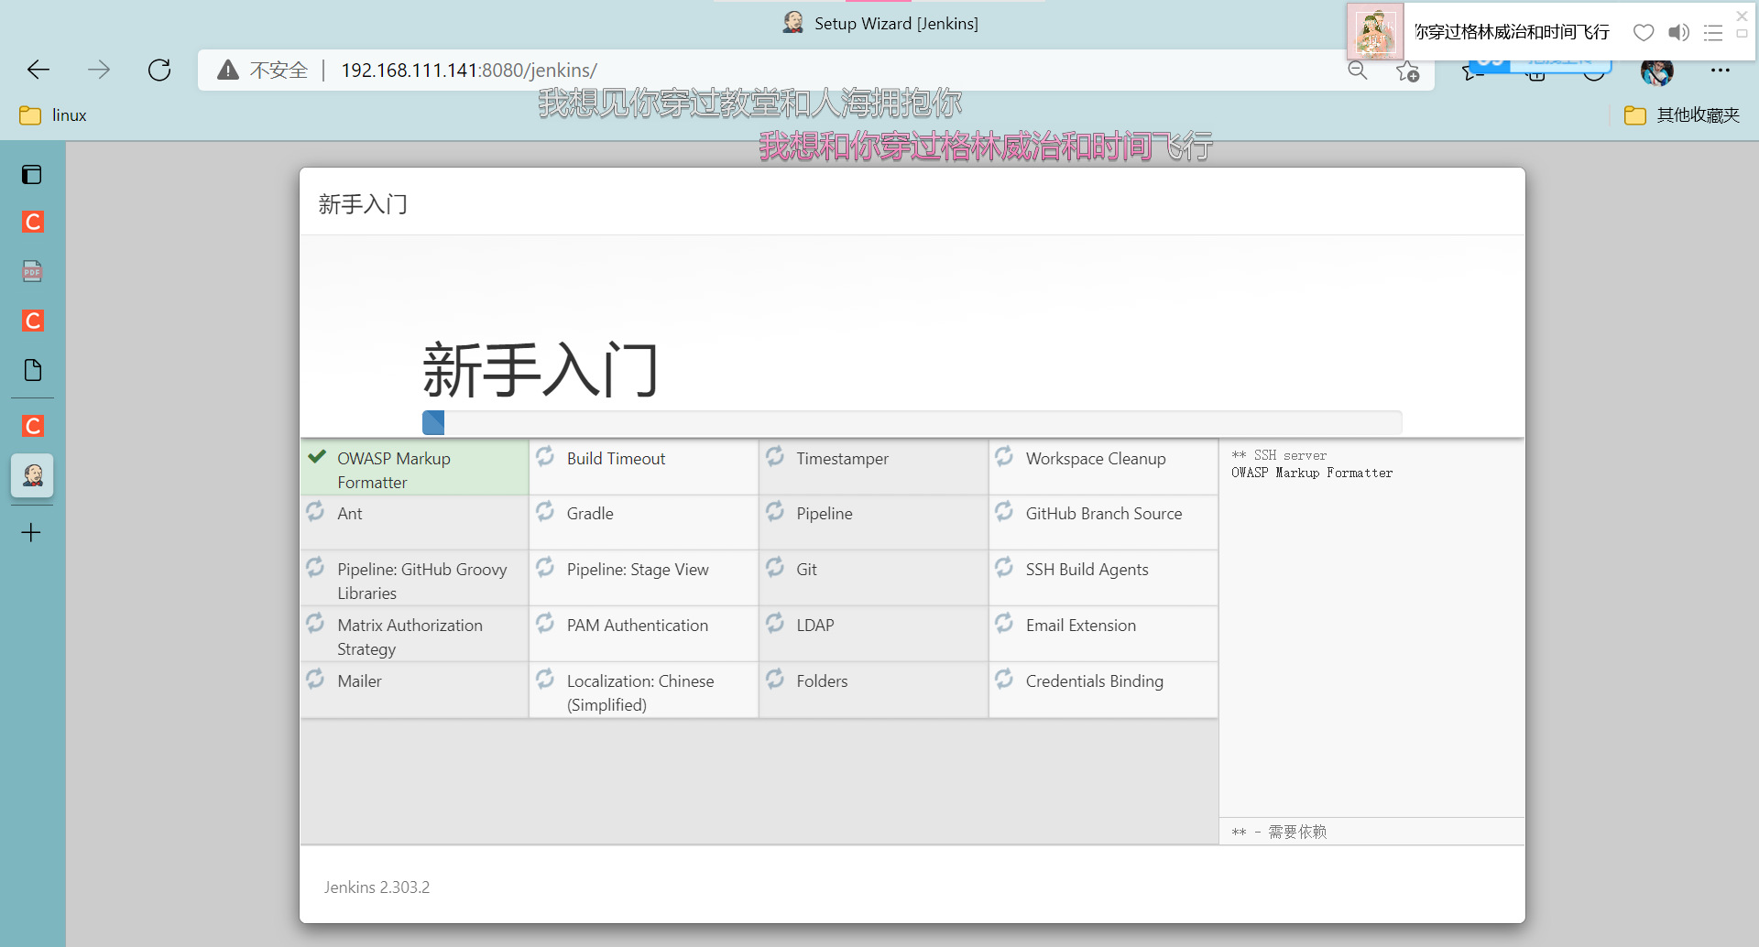Reload the Jenkins page

point(159,70)
